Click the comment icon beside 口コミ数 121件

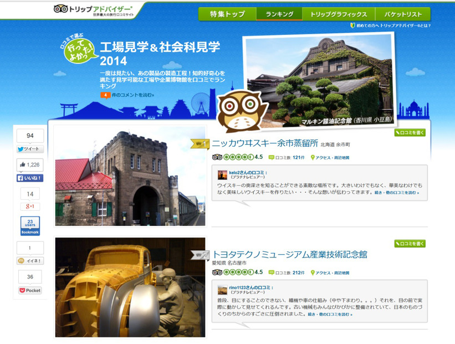pyautogui.click(x=272, y=158)
